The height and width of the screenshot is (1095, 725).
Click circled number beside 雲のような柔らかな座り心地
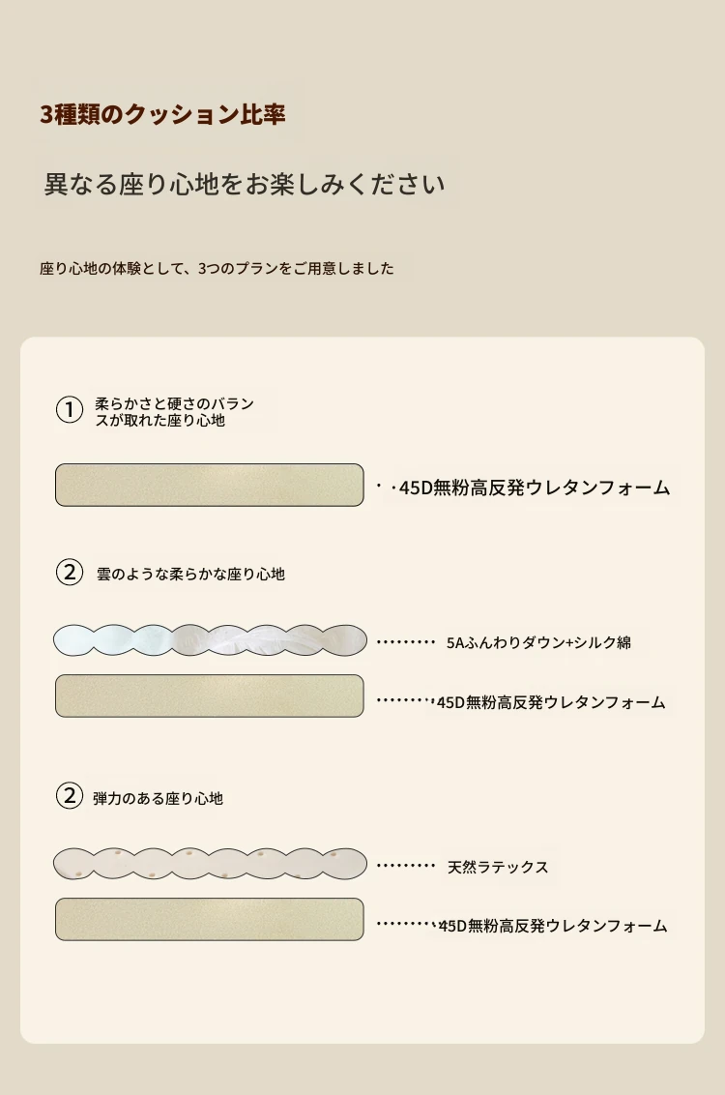point(69,573)
